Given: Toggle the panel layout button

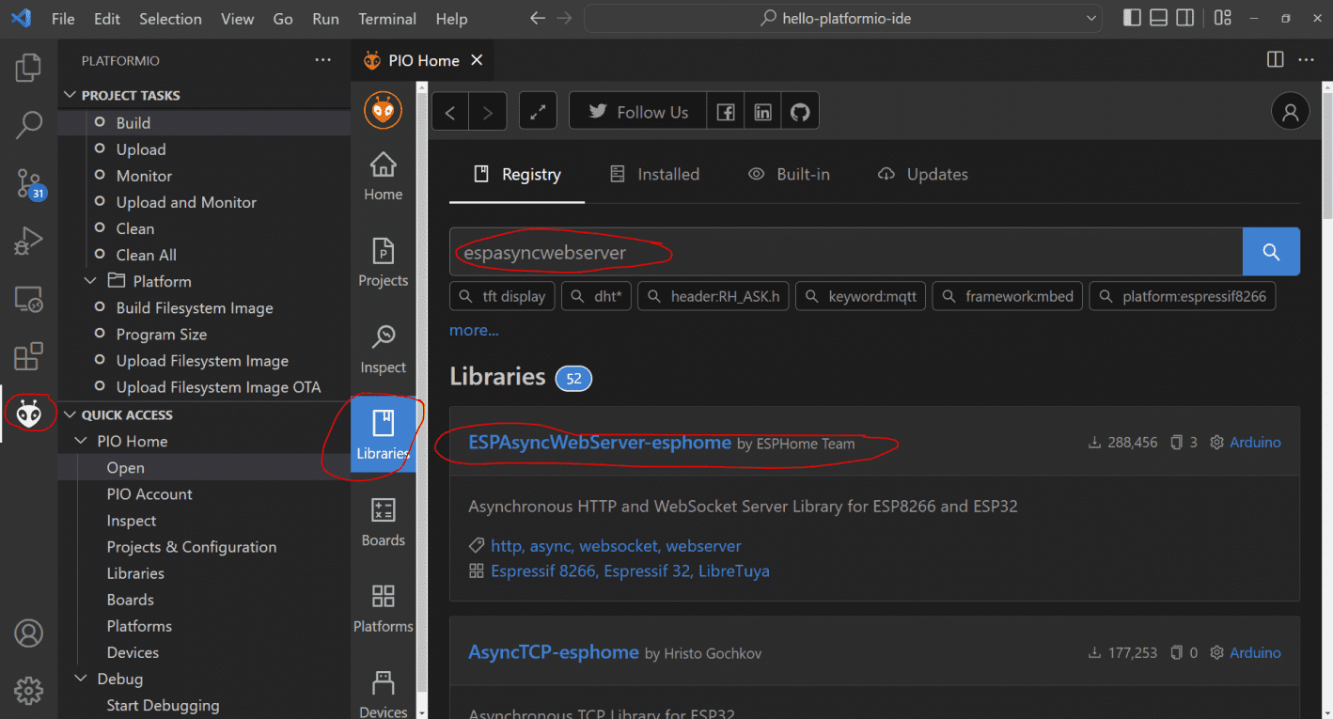Looking at the screenshot, I should (x=1158, y=18).
